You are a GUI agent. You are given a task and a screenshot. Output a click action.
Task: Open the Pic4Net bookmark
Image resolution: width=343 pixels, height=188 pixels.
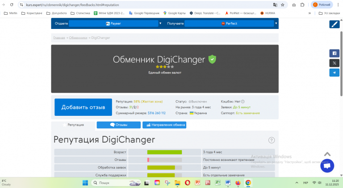point(241,13)
